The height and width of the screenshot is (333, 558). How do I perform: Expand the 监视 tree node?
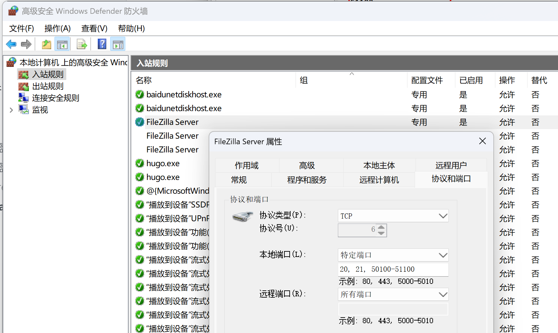(x=11, y=110)
